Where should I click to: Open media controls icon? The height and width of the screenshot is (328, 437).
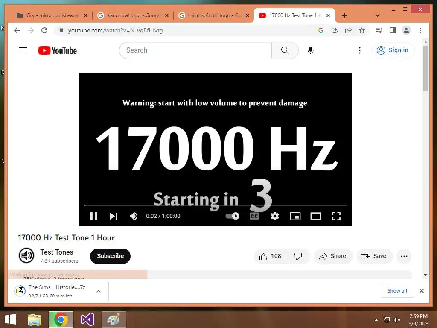pos(379,30)
